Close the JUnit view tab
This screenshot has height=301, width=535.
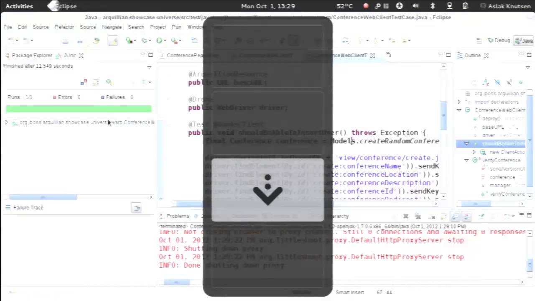pyautogui.click(x=81, y=55)
